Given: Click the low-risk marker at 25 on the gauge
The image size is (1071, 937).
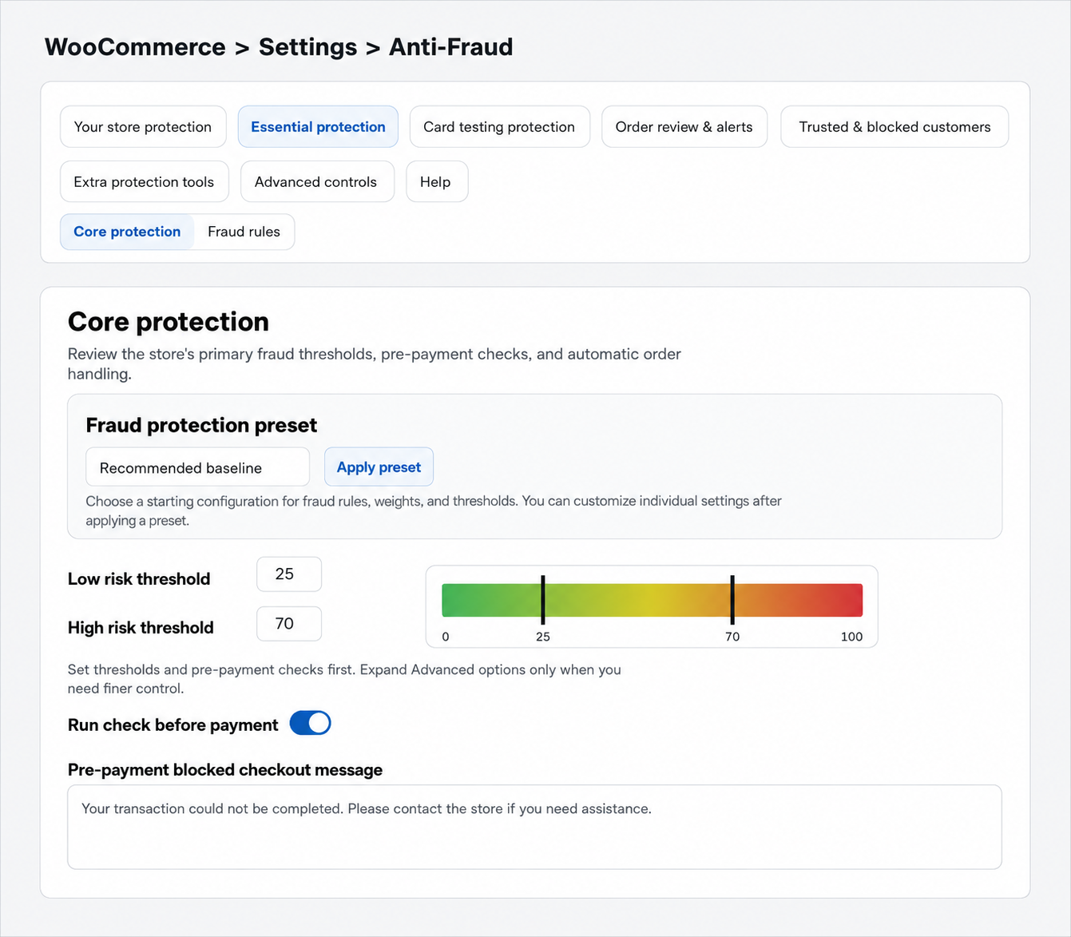Looking at the screenshot, I should (x=543, y=600).
